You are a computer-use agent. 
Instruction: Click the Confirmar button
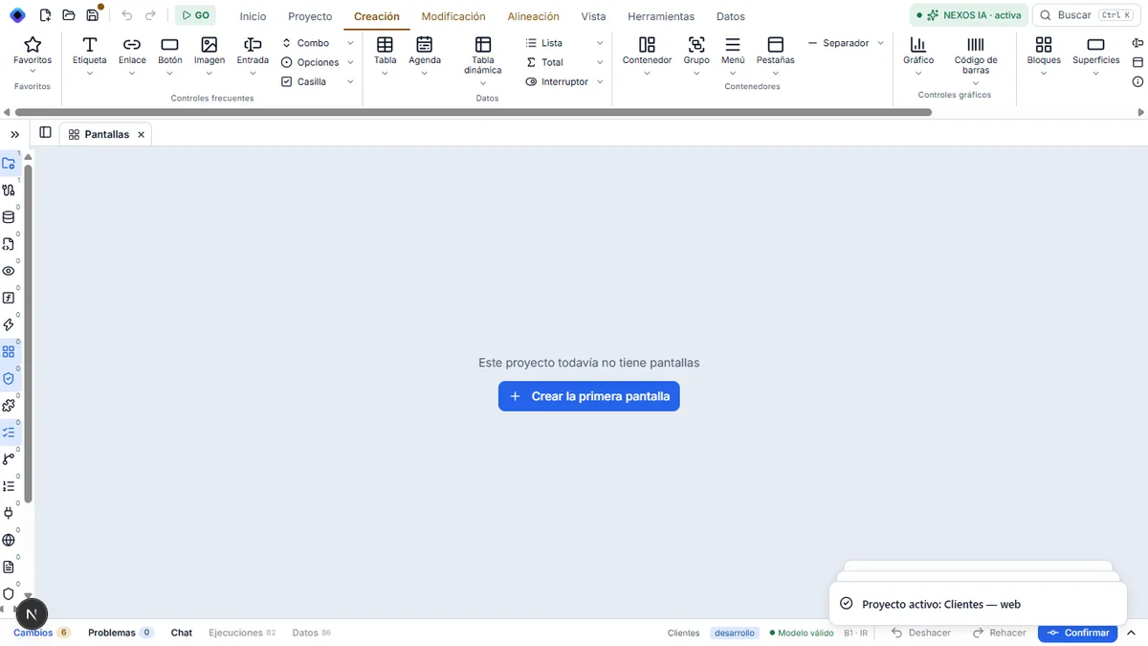pos(1077,633)
